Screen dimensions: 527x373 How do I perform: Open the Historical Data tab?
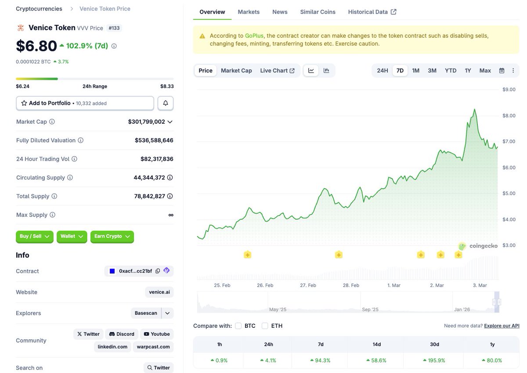372,12
